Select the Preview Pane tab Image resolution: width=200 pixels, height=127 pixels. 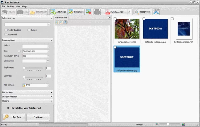61,18
